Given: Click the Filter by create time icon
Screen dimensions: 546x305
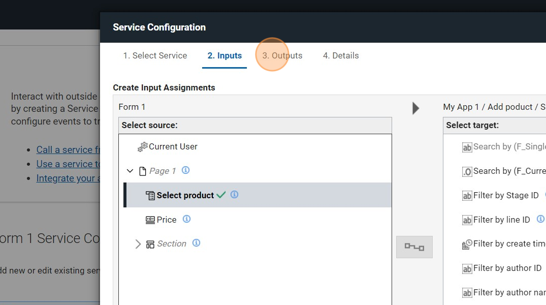Looking at the screenshot, I should tap(467, 245).
